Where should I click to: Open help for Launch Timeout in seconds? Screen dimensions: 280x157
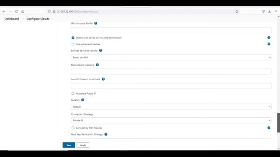pos(103,79)
